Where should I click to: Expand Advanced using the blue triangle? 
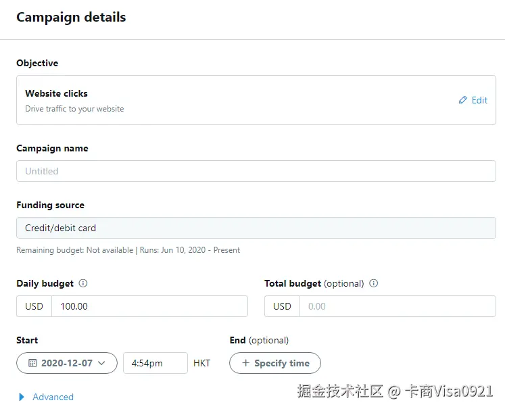[22, 397]
